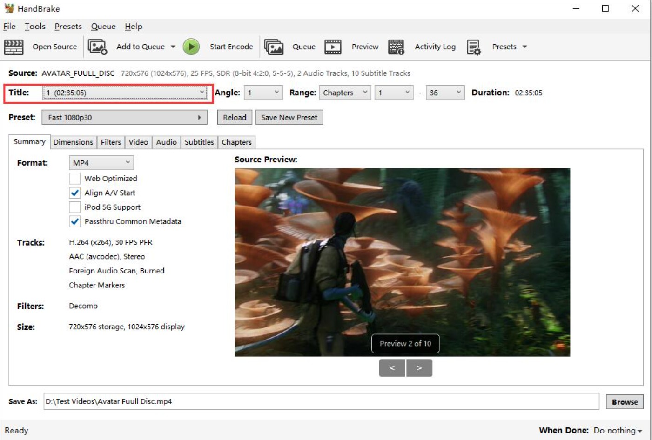Click the Browse button for output file
This screenshot has height=440, width=652.
pos(625,402)
